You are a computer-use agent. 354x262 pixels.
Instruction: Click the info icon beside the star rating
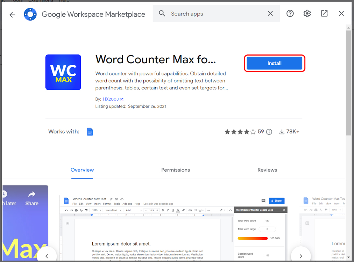coord(269,132)
